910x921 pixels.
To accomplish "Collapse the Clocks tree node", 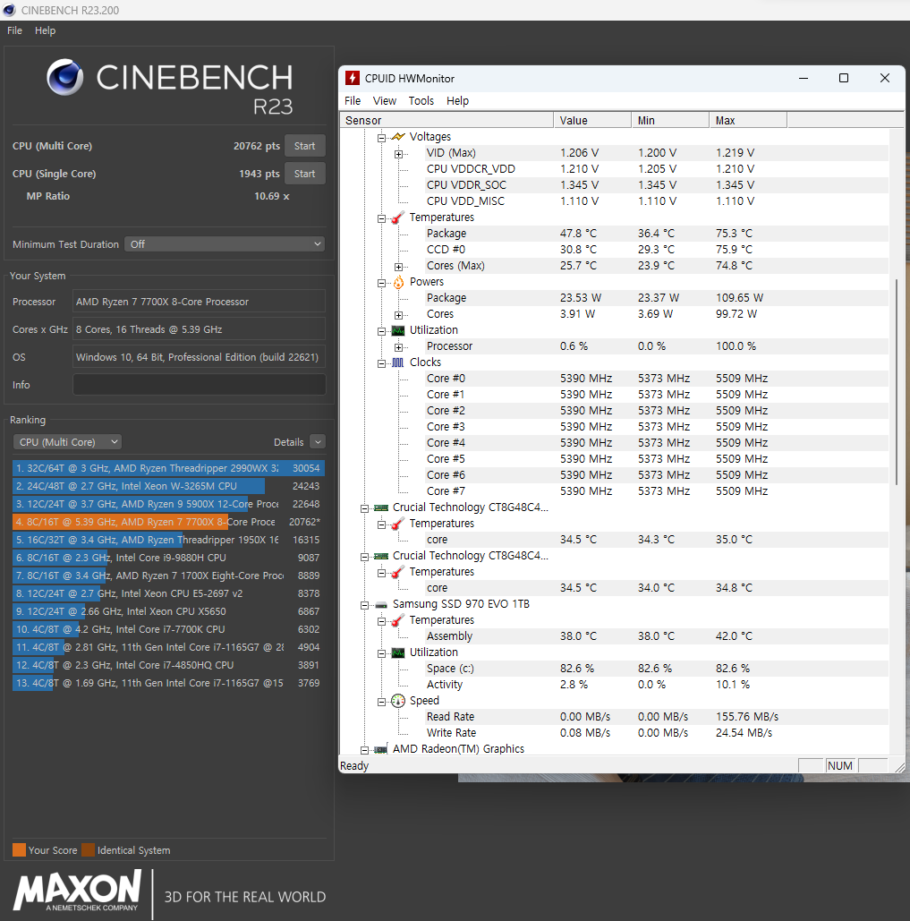I will click(381, 363).
